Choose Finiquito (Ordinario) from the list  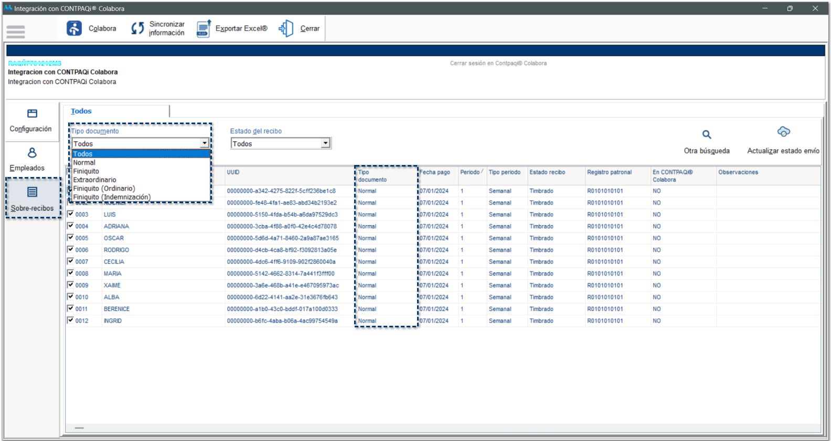coord(104,189)
